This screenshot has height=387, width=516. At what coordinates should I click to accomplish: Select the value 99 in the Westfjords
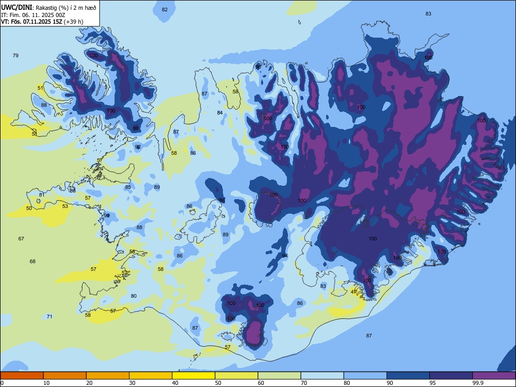pyautogui.click(x=136, y=128)
